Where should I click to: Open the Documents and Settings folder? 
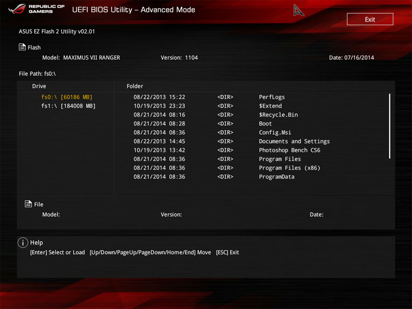click(x=294, y=141)
